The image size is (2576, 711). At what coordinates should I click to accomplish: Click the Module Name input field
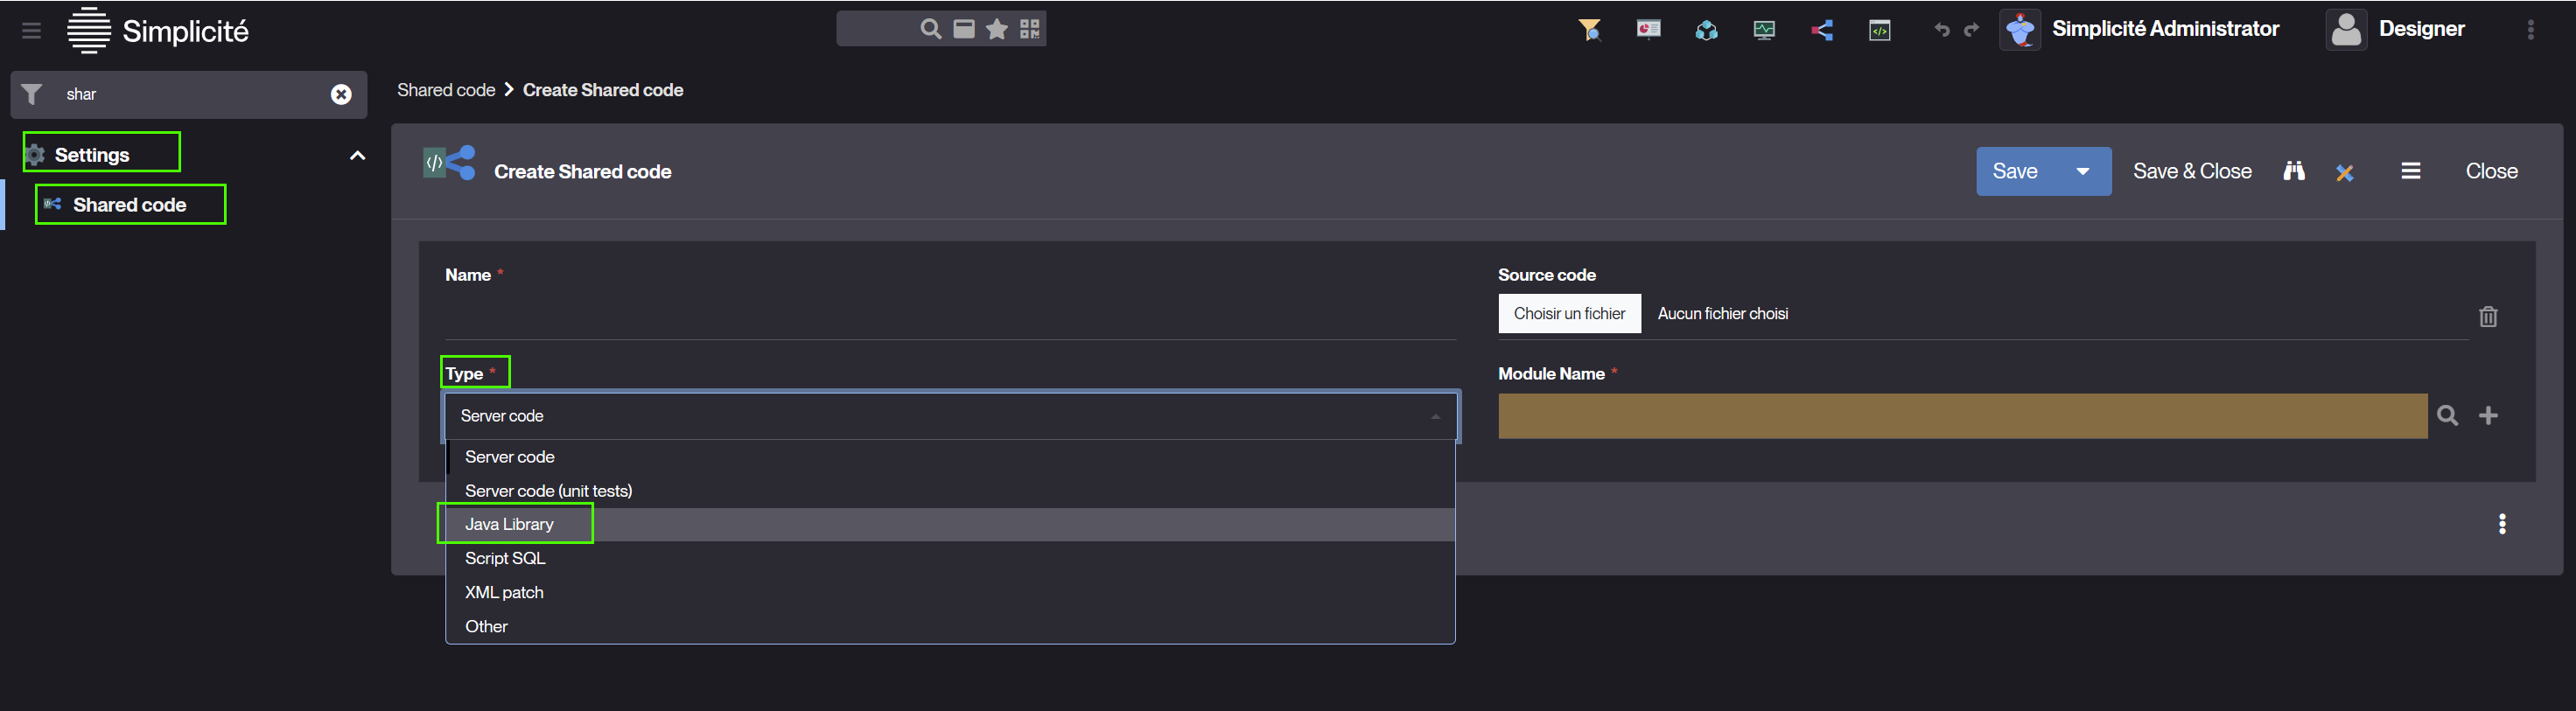click(x=1962, y=416)
